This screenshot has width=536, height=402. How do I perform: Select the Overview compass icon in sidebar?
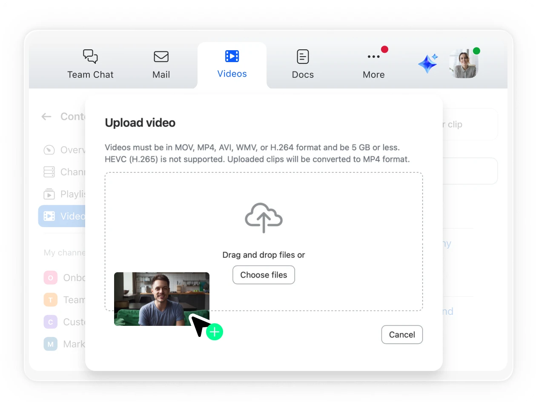[x=49, y=150]
